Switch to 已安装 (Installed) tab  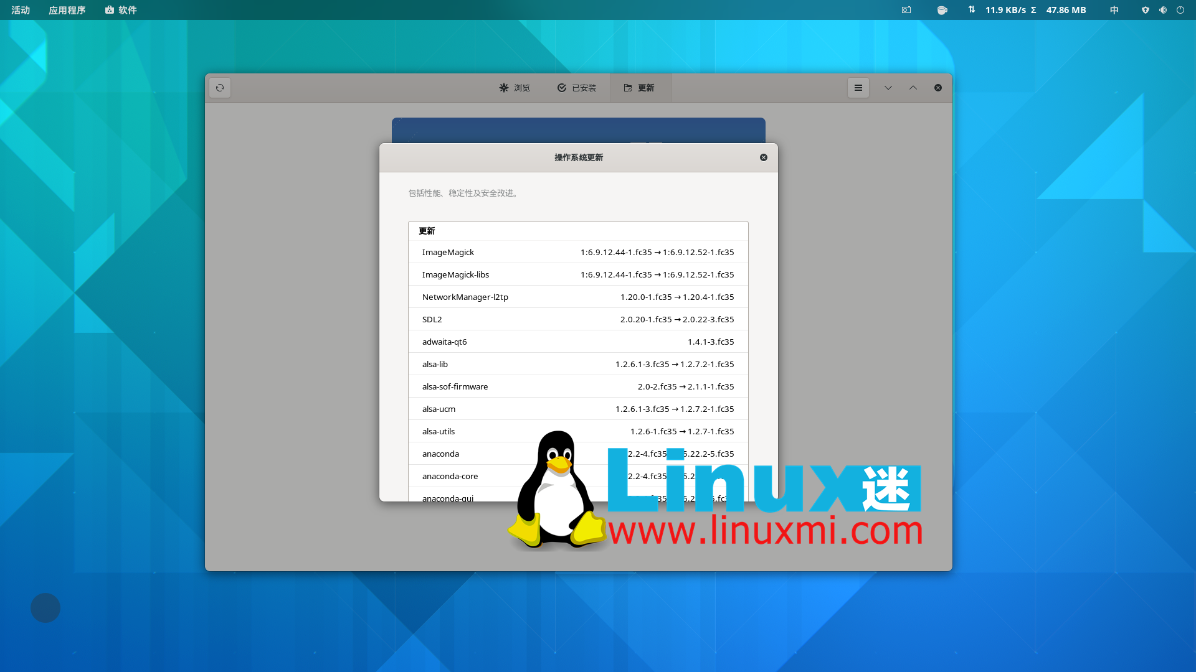click(x=575, y=87)
